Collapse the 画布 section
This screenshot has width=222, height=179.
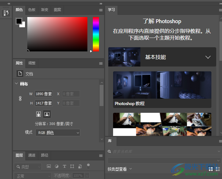click(x=16, y=84)
